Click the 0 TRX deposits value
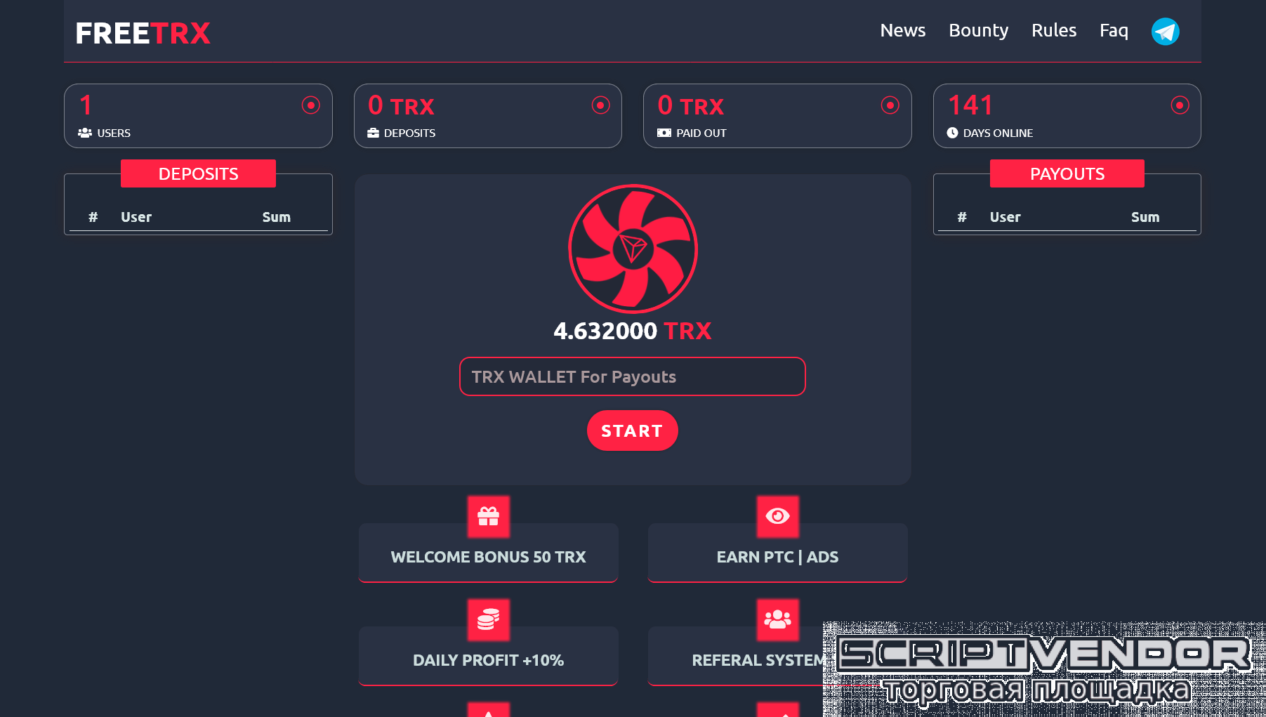Screen dimensions: 1266x717 tap(401, 105)
